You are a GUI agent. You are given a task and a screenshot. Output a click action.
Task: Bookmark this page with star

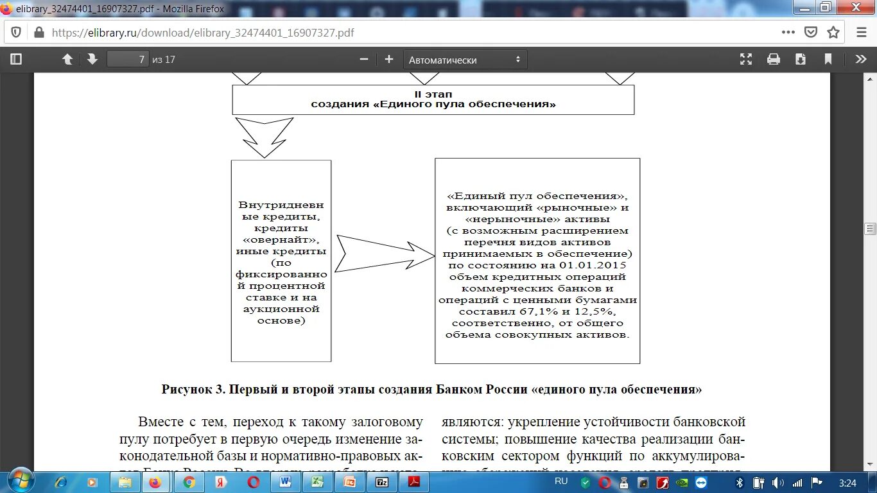click(833, 32)
